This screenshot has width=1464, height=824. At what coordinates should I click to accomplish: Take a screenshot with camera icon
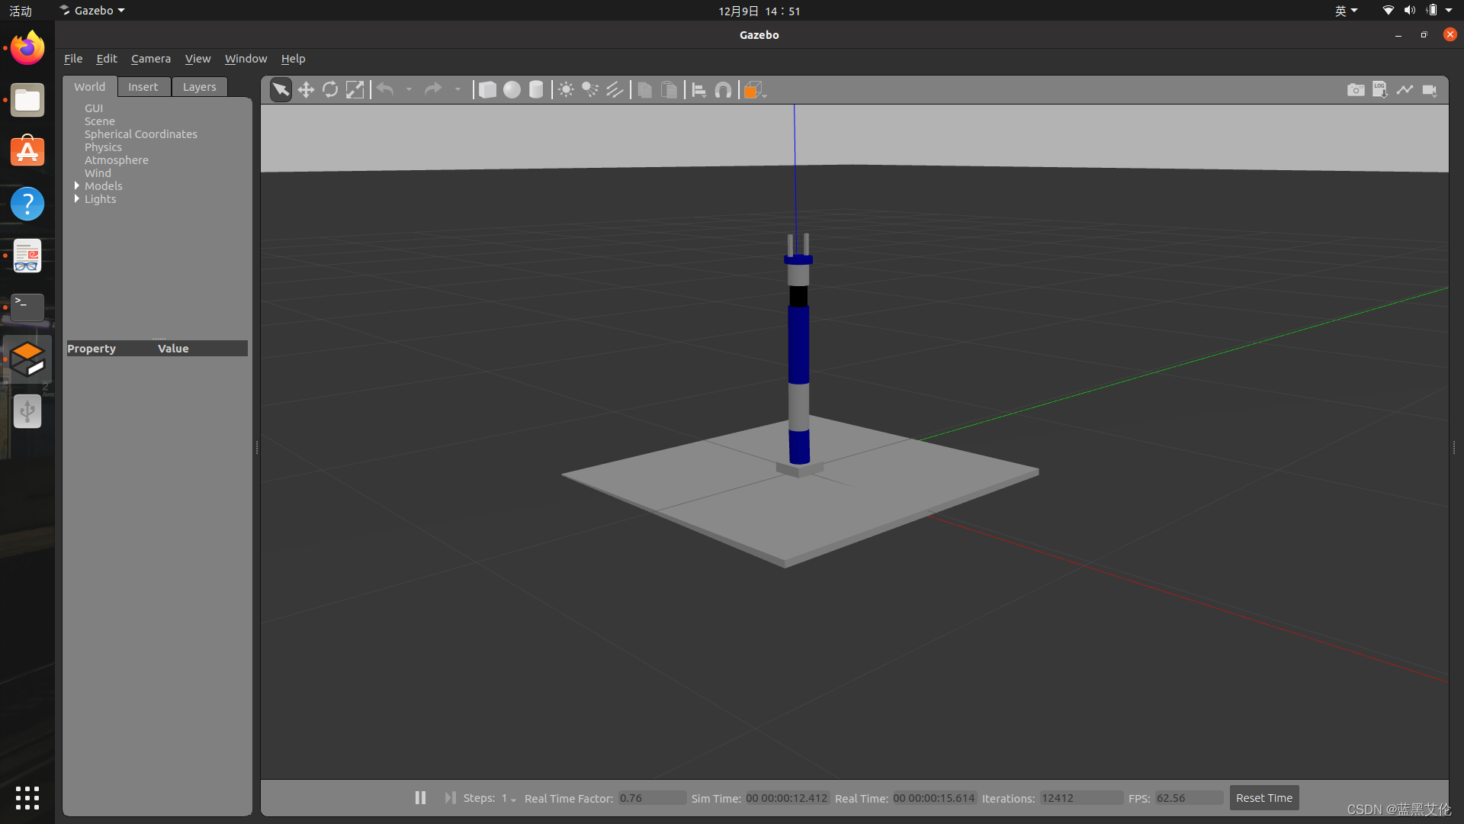(1355, 90)
